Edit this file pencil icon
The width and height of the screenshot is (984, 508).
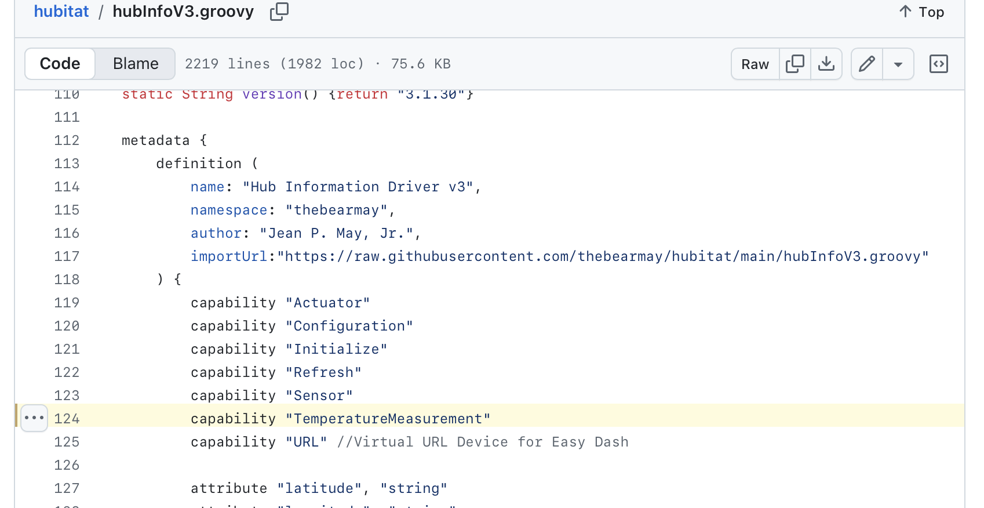(867, 64)
